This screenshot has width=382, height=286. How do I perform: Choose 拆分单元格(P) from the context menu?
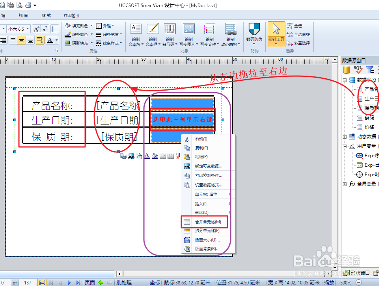(x=208, y=230)
